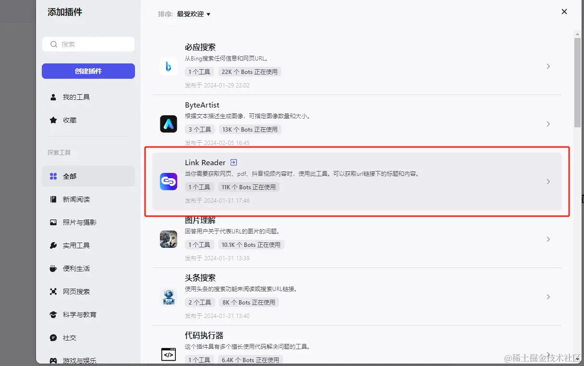Click the graduation cap icon beside 科学与教育
Image resolution: width=584 pixels, height=366 pixels.
pos(53,315)
